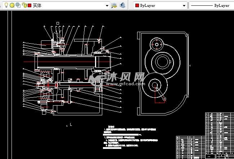The width and height of the screenshot is (234, 159).
Task: Open the Layer Properties Manager
Action: tap(114, 5)
